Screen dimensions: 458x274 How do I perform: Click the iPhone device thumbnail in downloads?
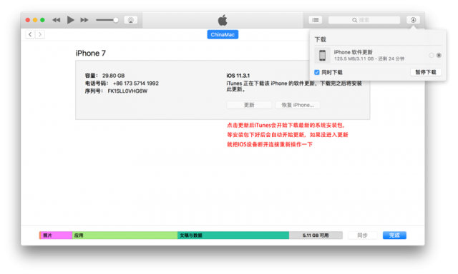point(322,55)
